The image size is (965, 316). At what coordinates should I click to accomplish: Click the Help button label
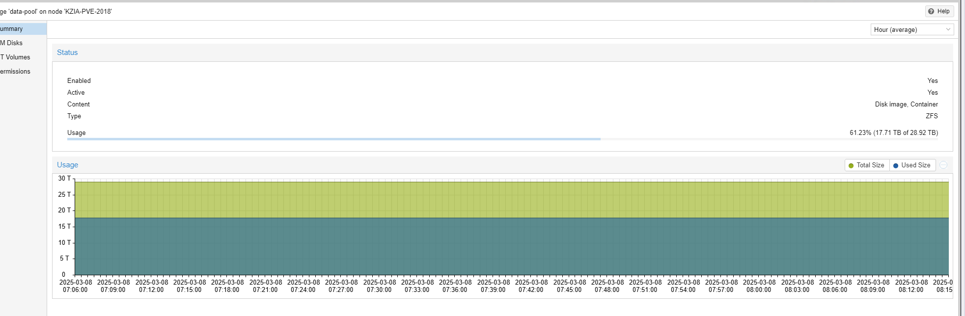point(943,11)
